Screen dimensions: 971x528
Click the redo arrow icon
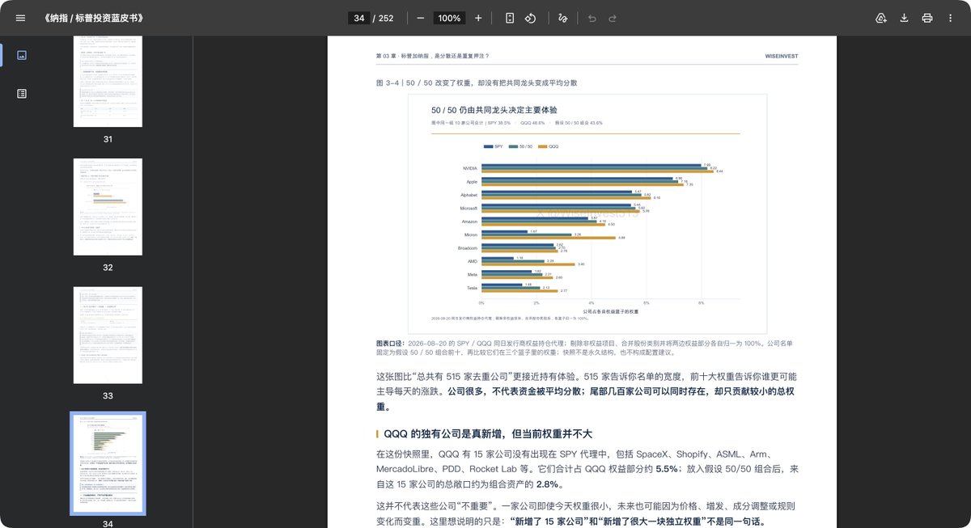(x=613, y=18)
